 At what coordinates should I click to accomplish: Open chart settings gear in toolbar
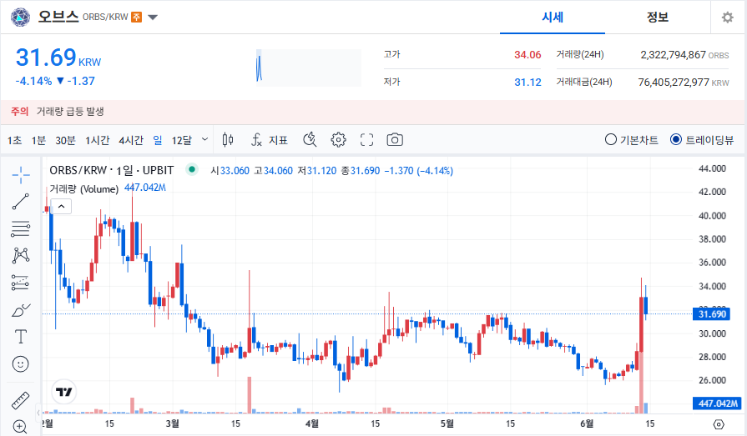[338, 140]
